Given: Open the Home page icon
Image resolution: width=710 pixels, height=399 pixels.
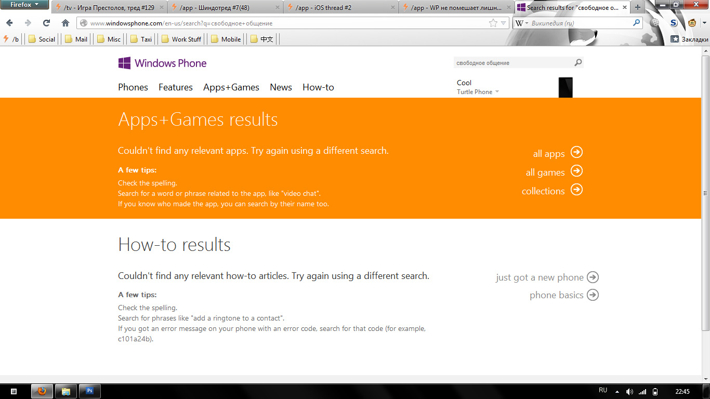Looking at the screenshot, I should (65, 23).
